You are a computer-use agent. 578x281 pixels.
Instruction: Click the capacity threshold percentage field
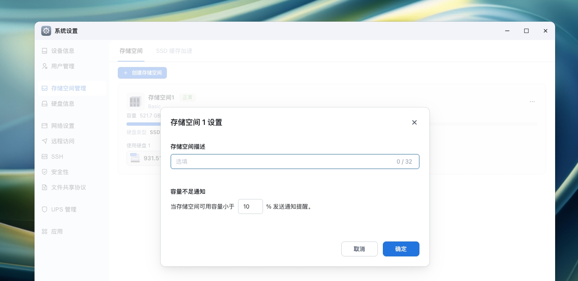pos(251,206)
